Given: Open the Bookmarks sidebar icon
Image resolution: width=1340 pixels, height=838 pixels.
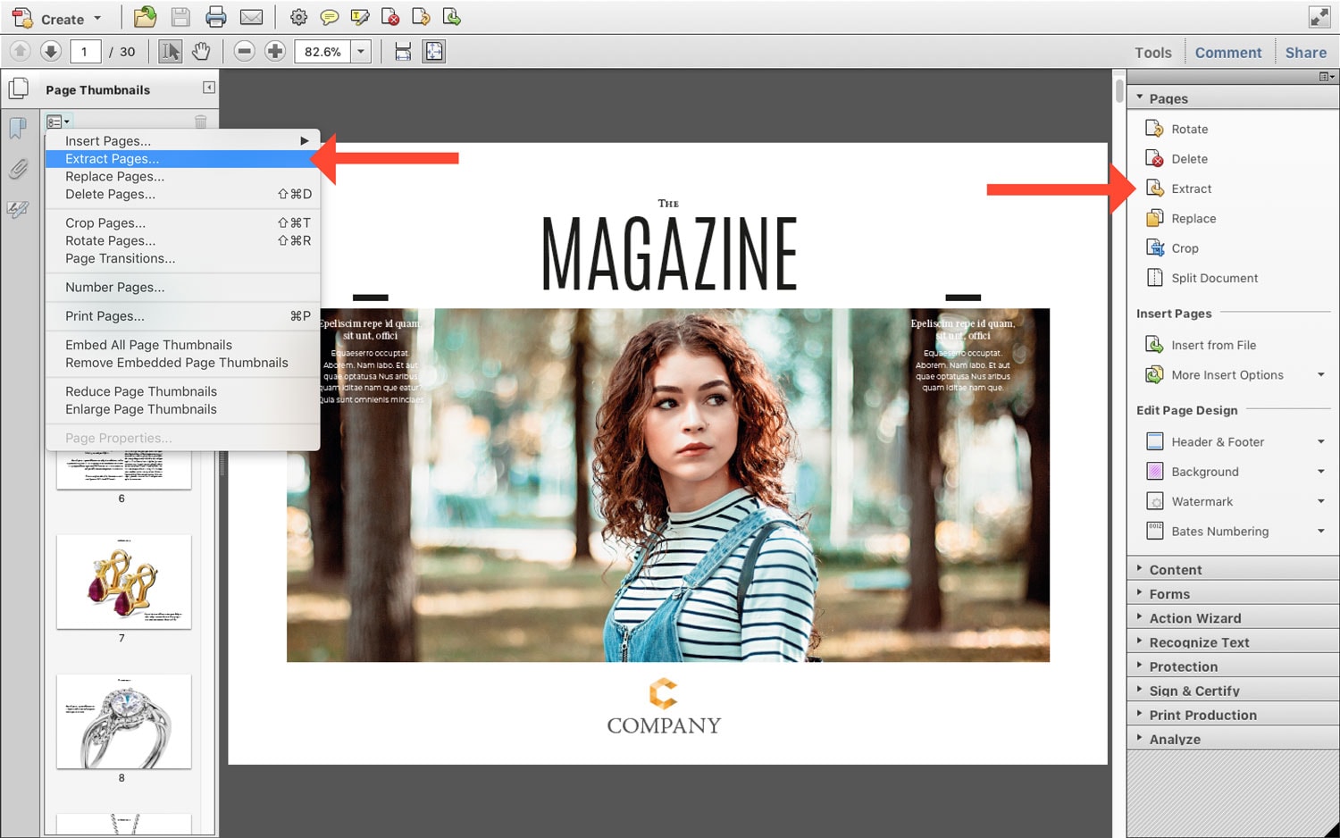Looking at the screenshot, I should tap(18, 128).
